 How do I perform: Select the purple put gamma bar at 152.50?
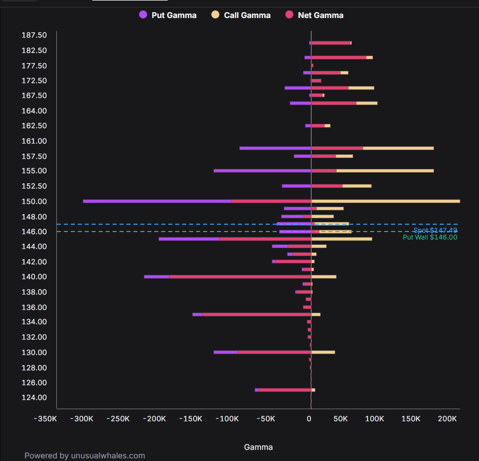coord(297,186)
